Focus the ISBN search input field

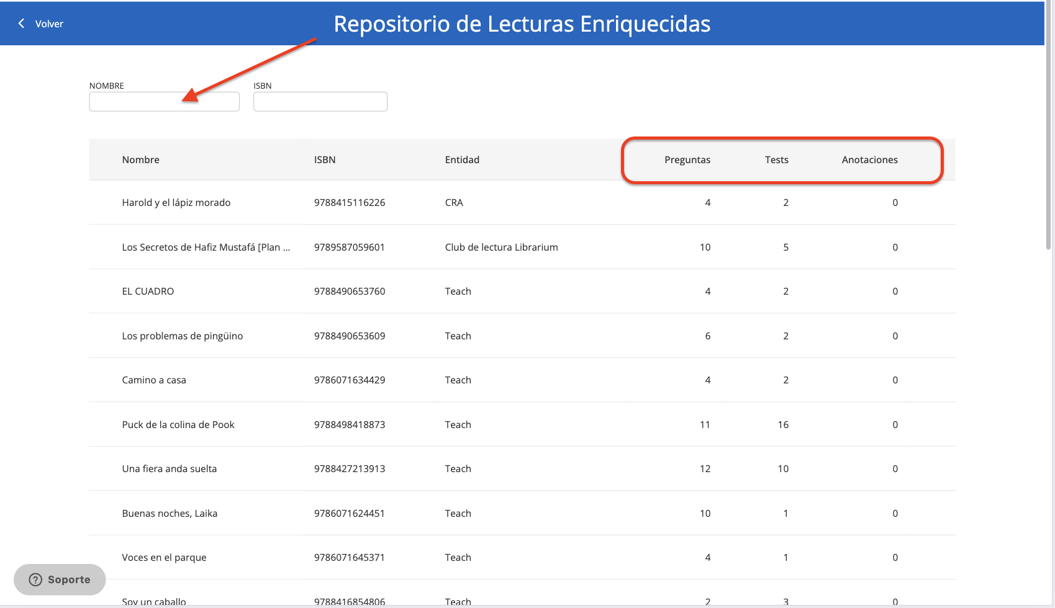pyautogui.click(x=320, y=102)
